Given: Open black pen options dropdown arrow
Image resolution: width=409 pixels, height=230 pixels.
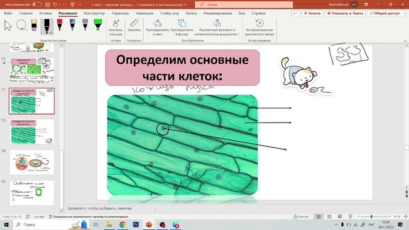Looking at the screenshot, I should [x=51, y=33].
